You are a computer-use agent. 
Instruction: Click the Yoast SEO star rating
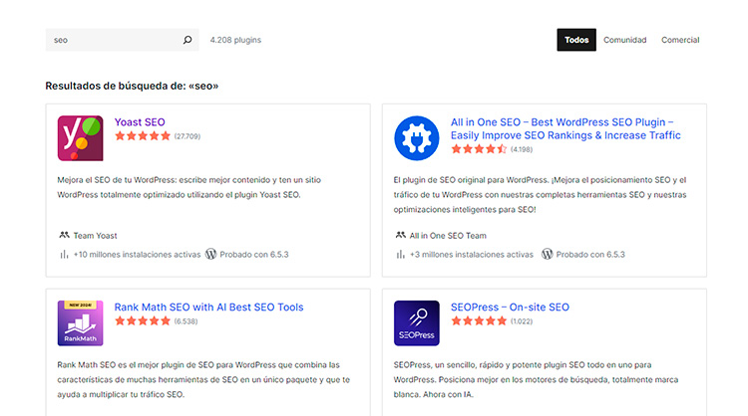[143, 135]
